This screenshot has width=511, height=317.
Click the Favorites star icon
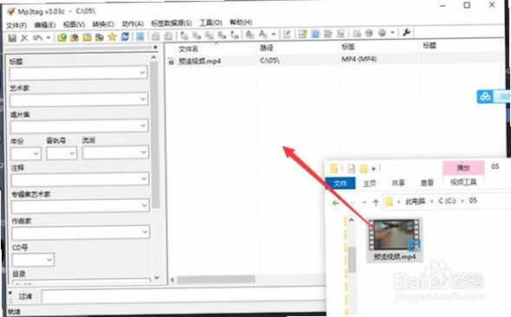point(112,37)
